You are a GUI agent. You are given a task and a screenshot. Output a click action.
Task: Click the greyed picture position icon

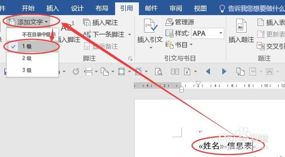(252, 72)
